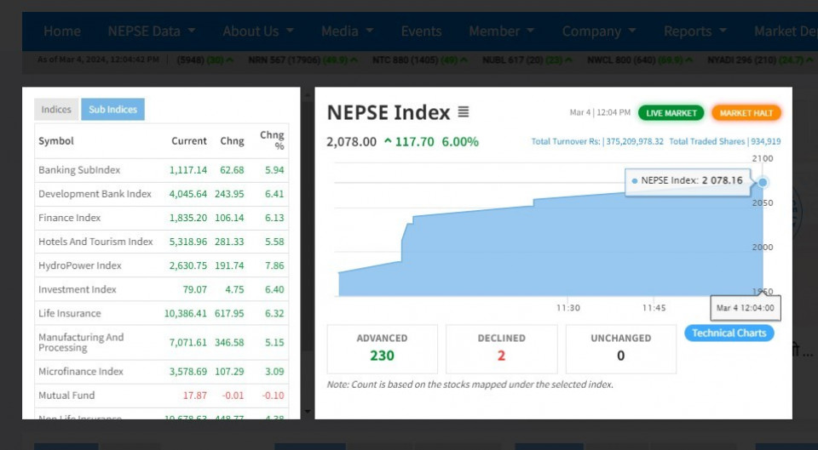The image size is (818, 450).
Task: Click Life Insurance row label
Action: tap(69, 314)
